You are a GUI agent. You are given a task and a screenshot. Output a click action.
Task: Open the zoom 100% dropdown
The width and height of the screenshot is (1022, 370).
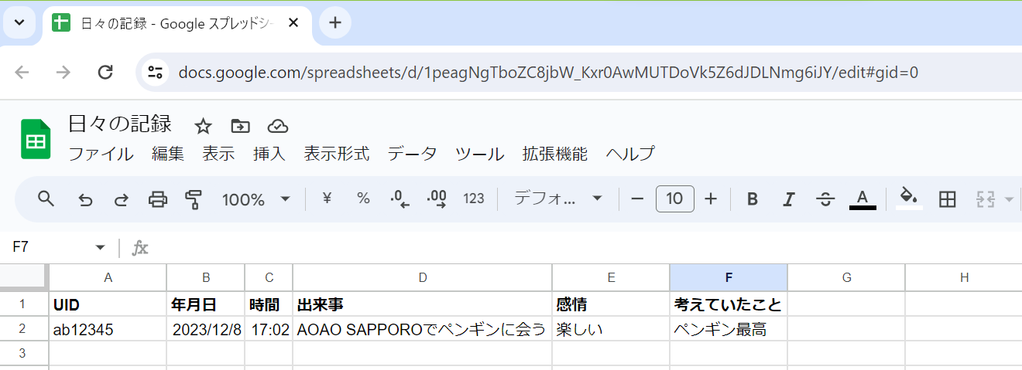pos(256,199)
